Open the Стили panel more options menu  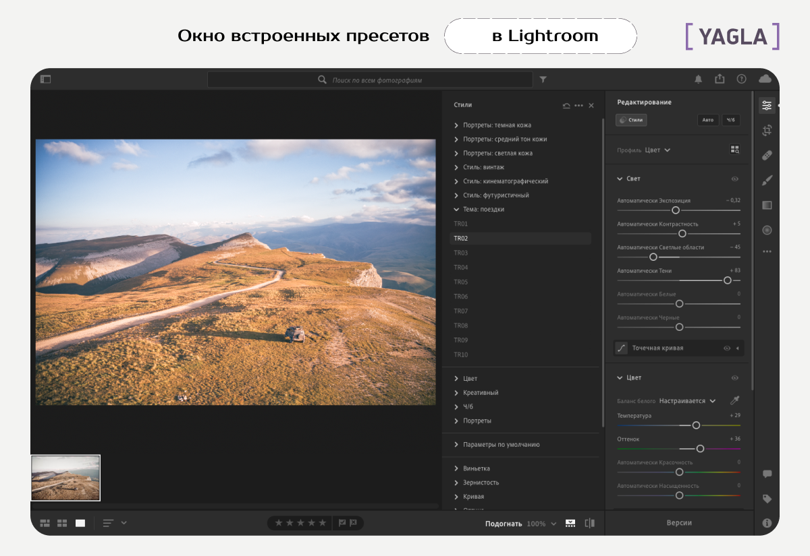coord(578,106)
